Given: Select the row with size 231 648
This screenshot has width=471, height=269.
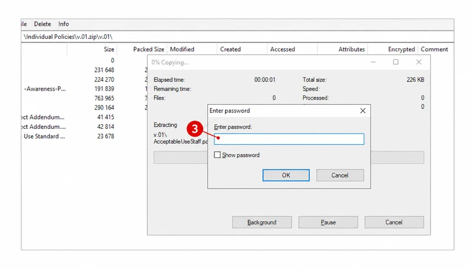Looking at the screenshot, I should click(84, 70).
